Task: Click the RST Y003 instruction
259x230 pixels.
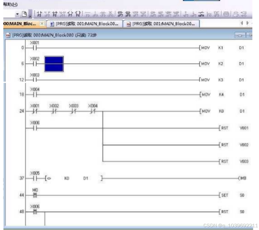Action: (x=234, y=161)
